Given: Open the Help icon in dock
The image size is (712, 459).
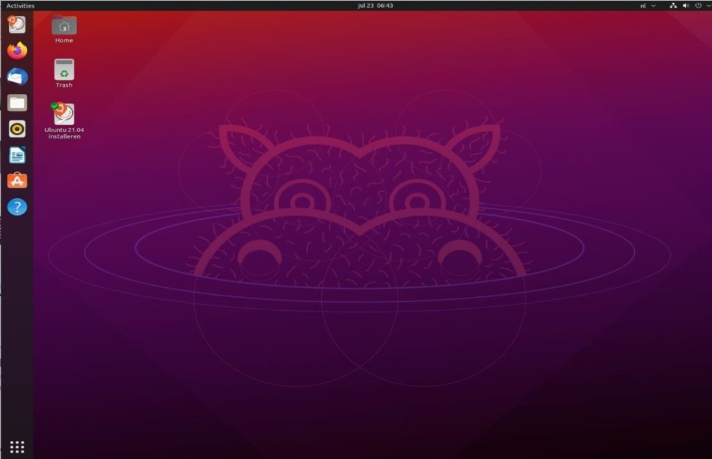Looking at the screenshot, I should click(17, 207).
